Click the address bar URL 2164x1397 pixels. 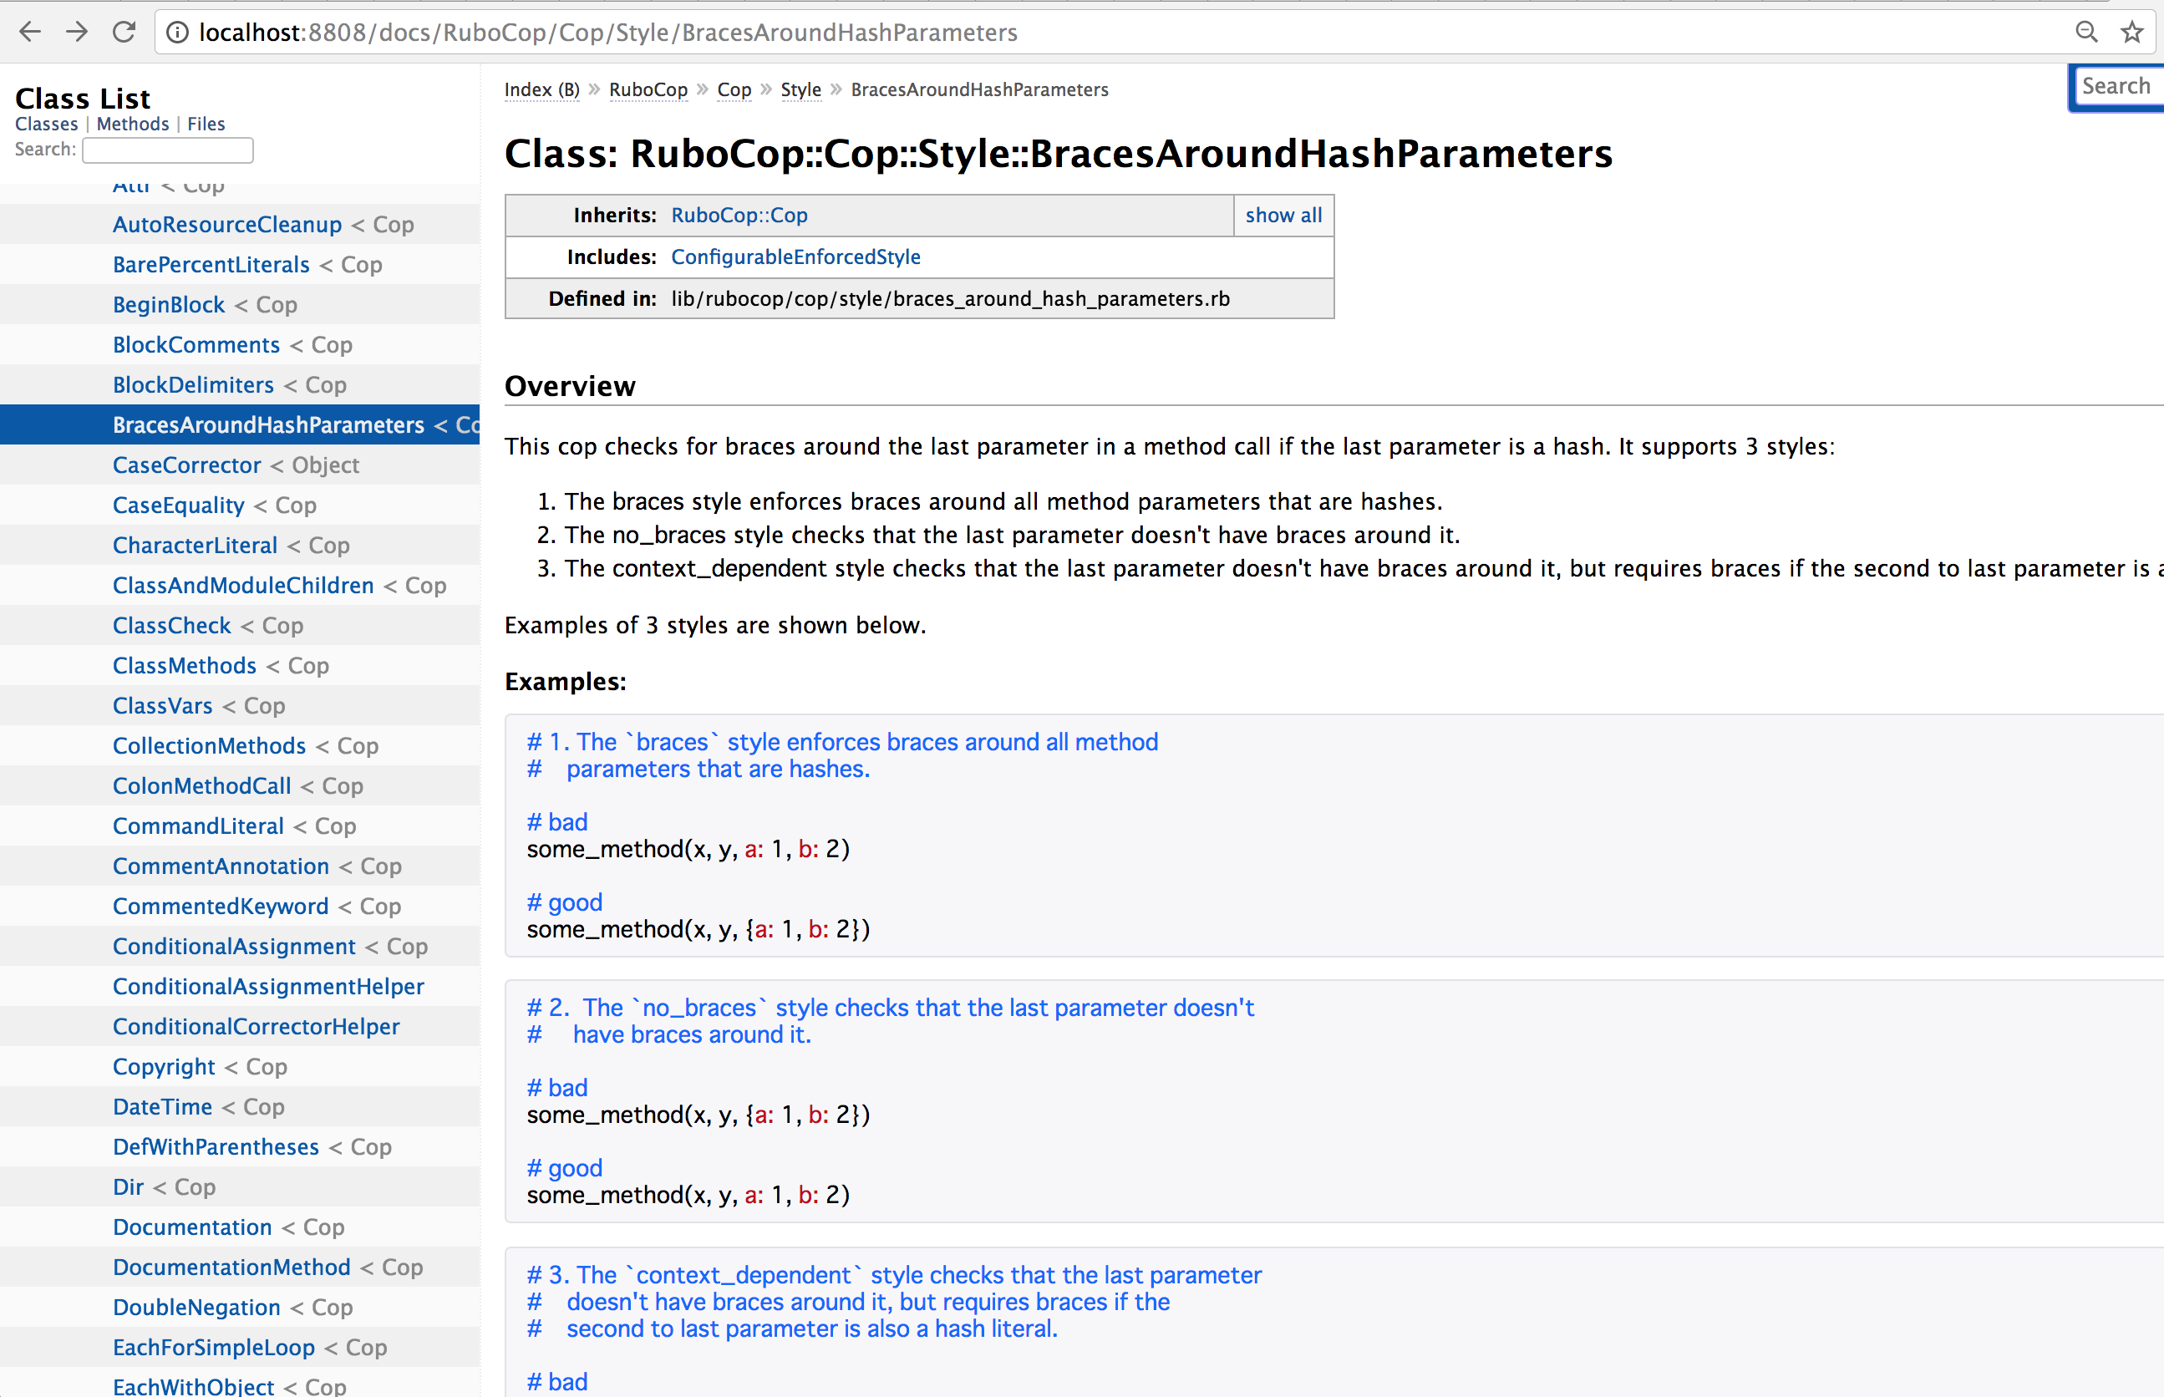pos(607,33)
